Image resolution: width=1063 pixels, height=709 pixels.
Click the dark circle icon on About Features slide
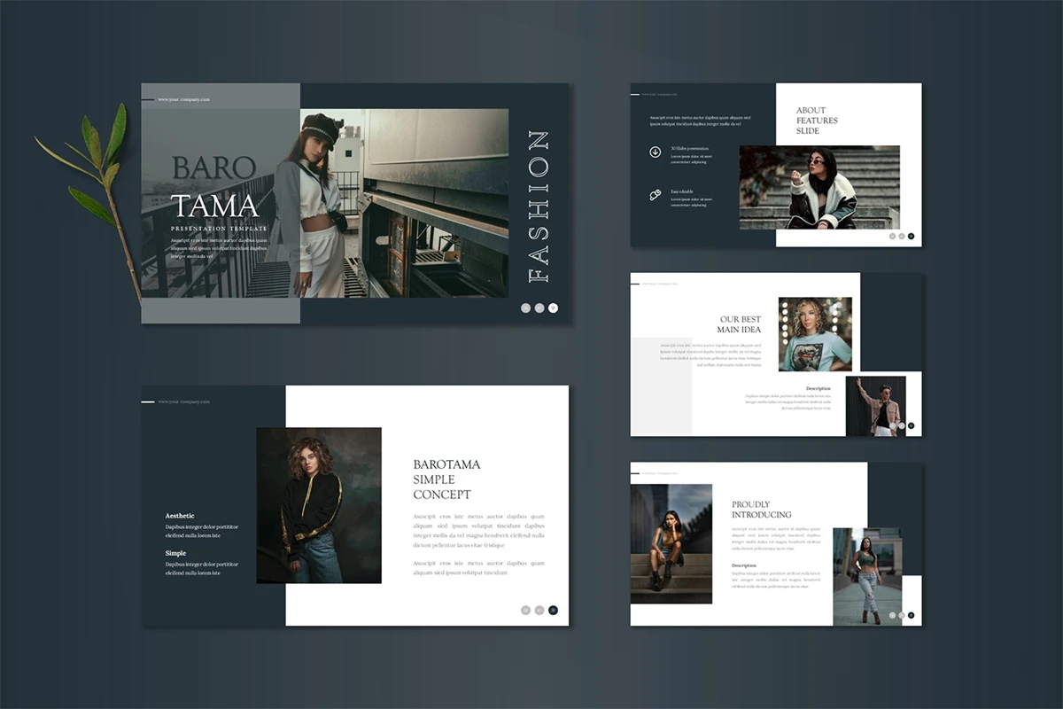(x=911, y=236)
